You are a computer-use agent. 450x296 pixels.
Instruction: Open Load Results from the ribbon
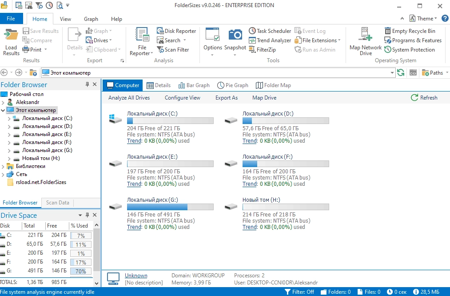11,42
